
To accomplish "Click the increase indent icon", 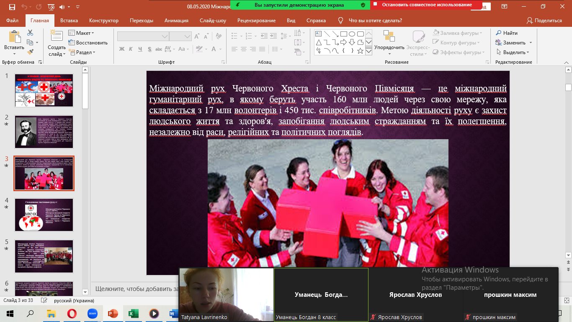I will (x=273, y=36).
